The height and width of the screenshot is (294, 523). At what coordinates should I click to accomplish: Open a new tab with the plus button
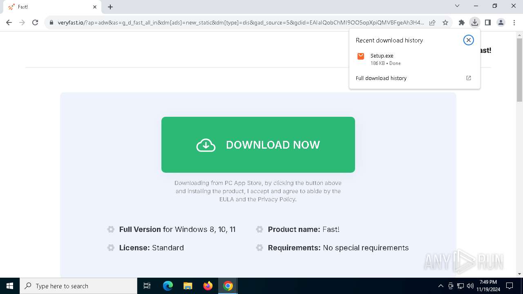point(110,7)
